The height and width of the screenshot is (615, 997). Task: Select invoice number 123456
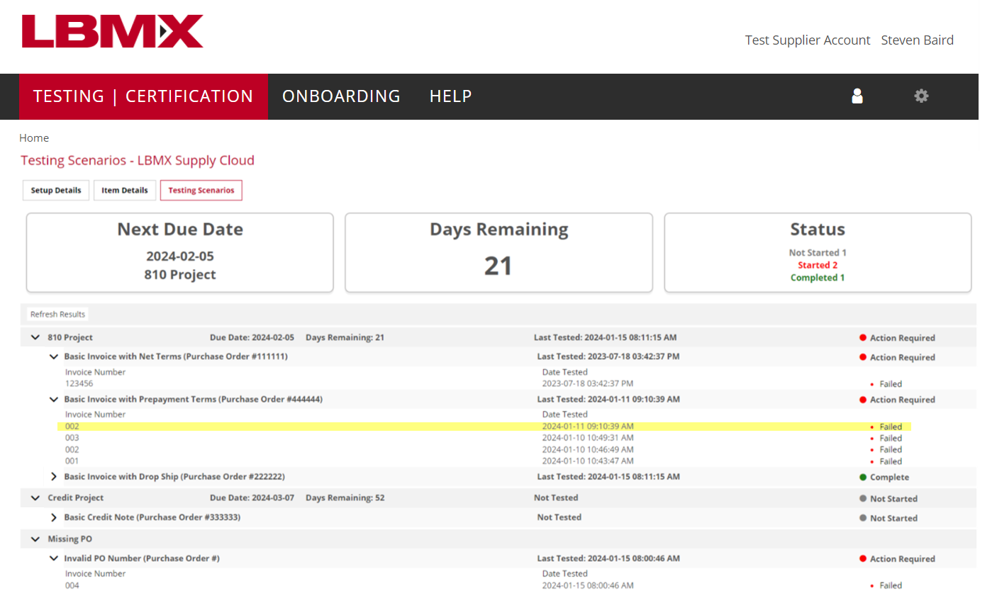click(79, 383)
